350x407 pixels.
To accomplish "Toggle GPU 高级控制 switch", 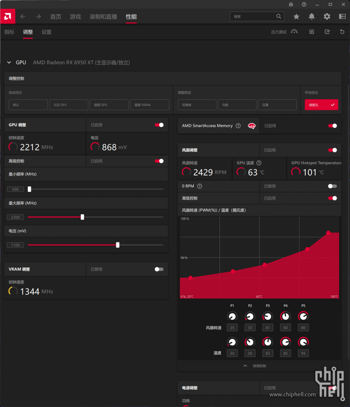I will [159, 161].
